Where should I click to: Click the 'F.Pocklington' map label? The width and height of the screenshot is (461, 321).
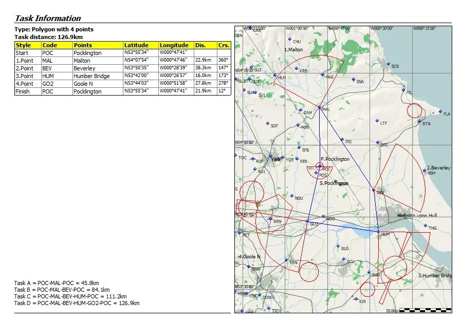pyautogui.click(x=335, y=159)
